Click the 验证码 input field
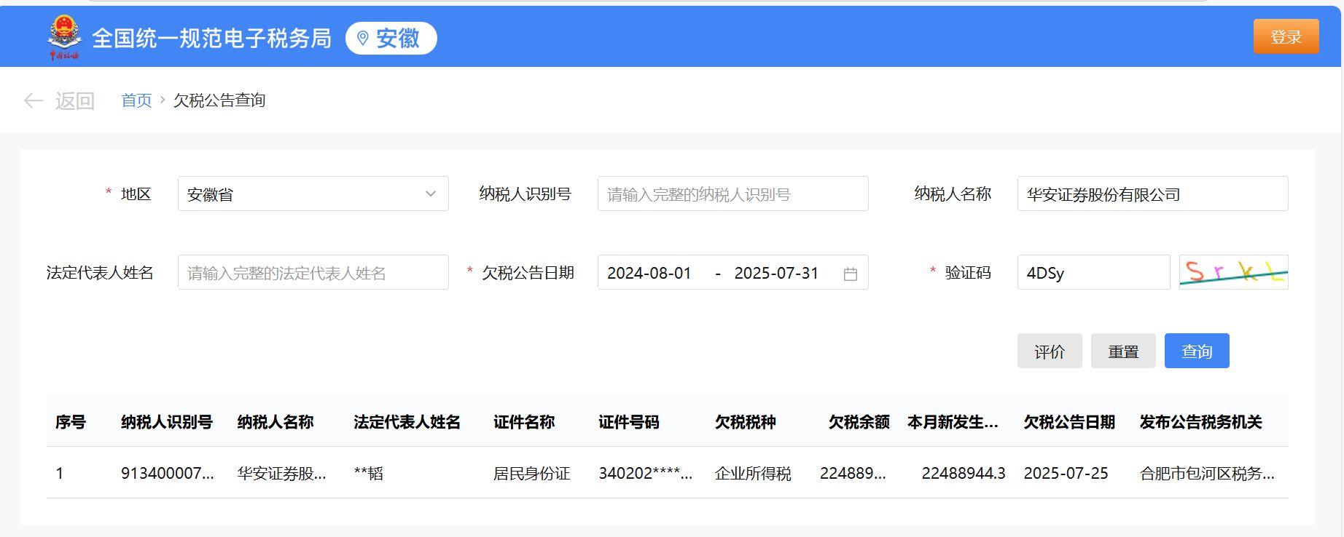 (1093, 273)
